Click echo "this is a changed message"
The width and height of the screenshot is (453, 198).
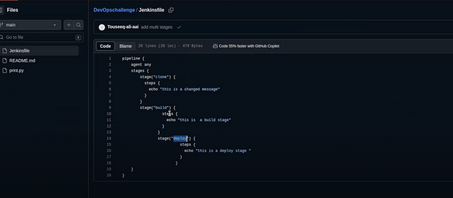184,89
